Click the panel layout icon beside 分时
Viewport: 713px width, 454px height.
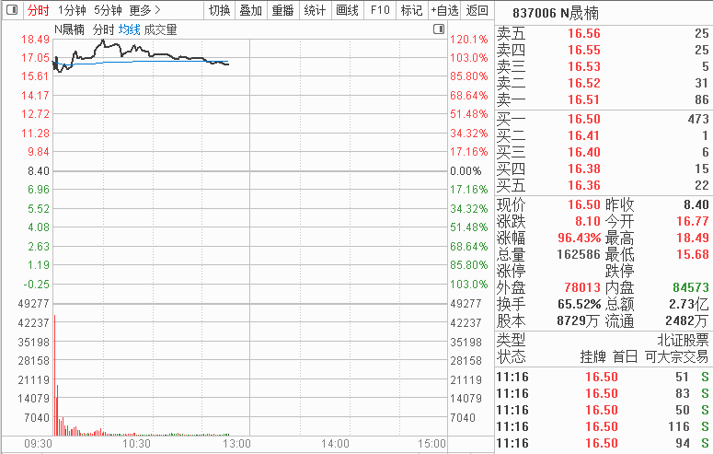point(12,9)
